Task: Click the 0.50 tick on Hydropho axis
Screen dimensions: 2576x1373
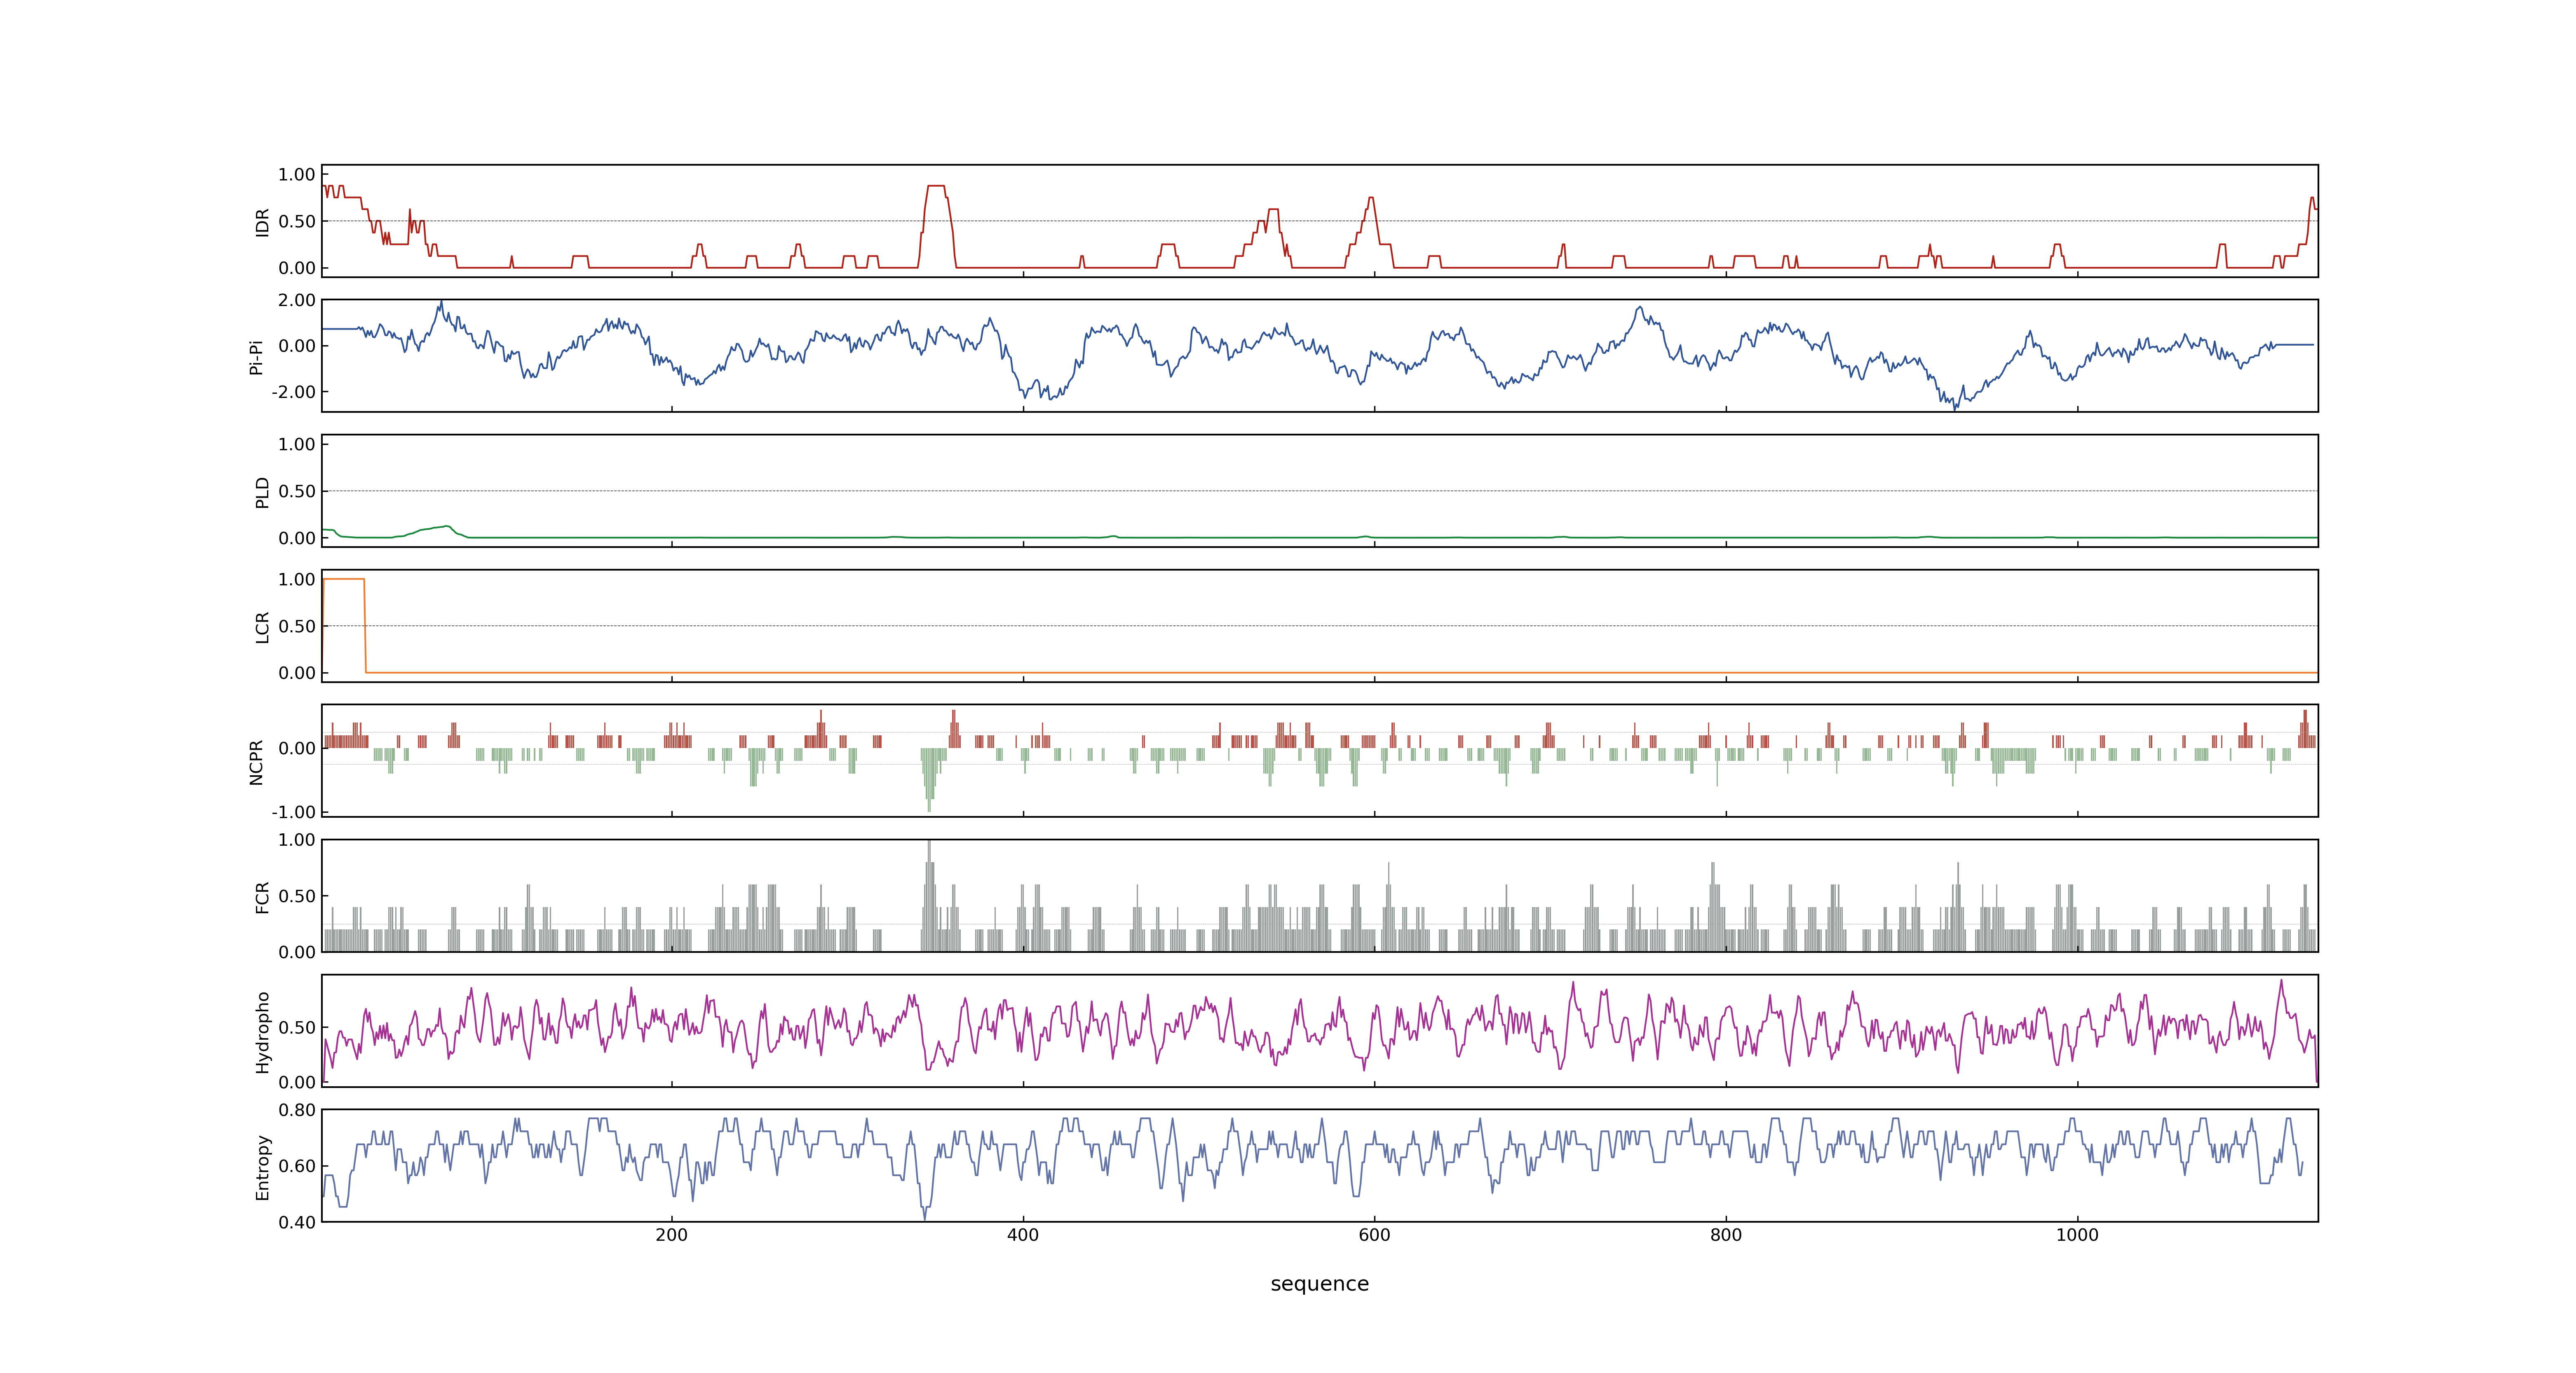Action: click(x=297, y=1027)
